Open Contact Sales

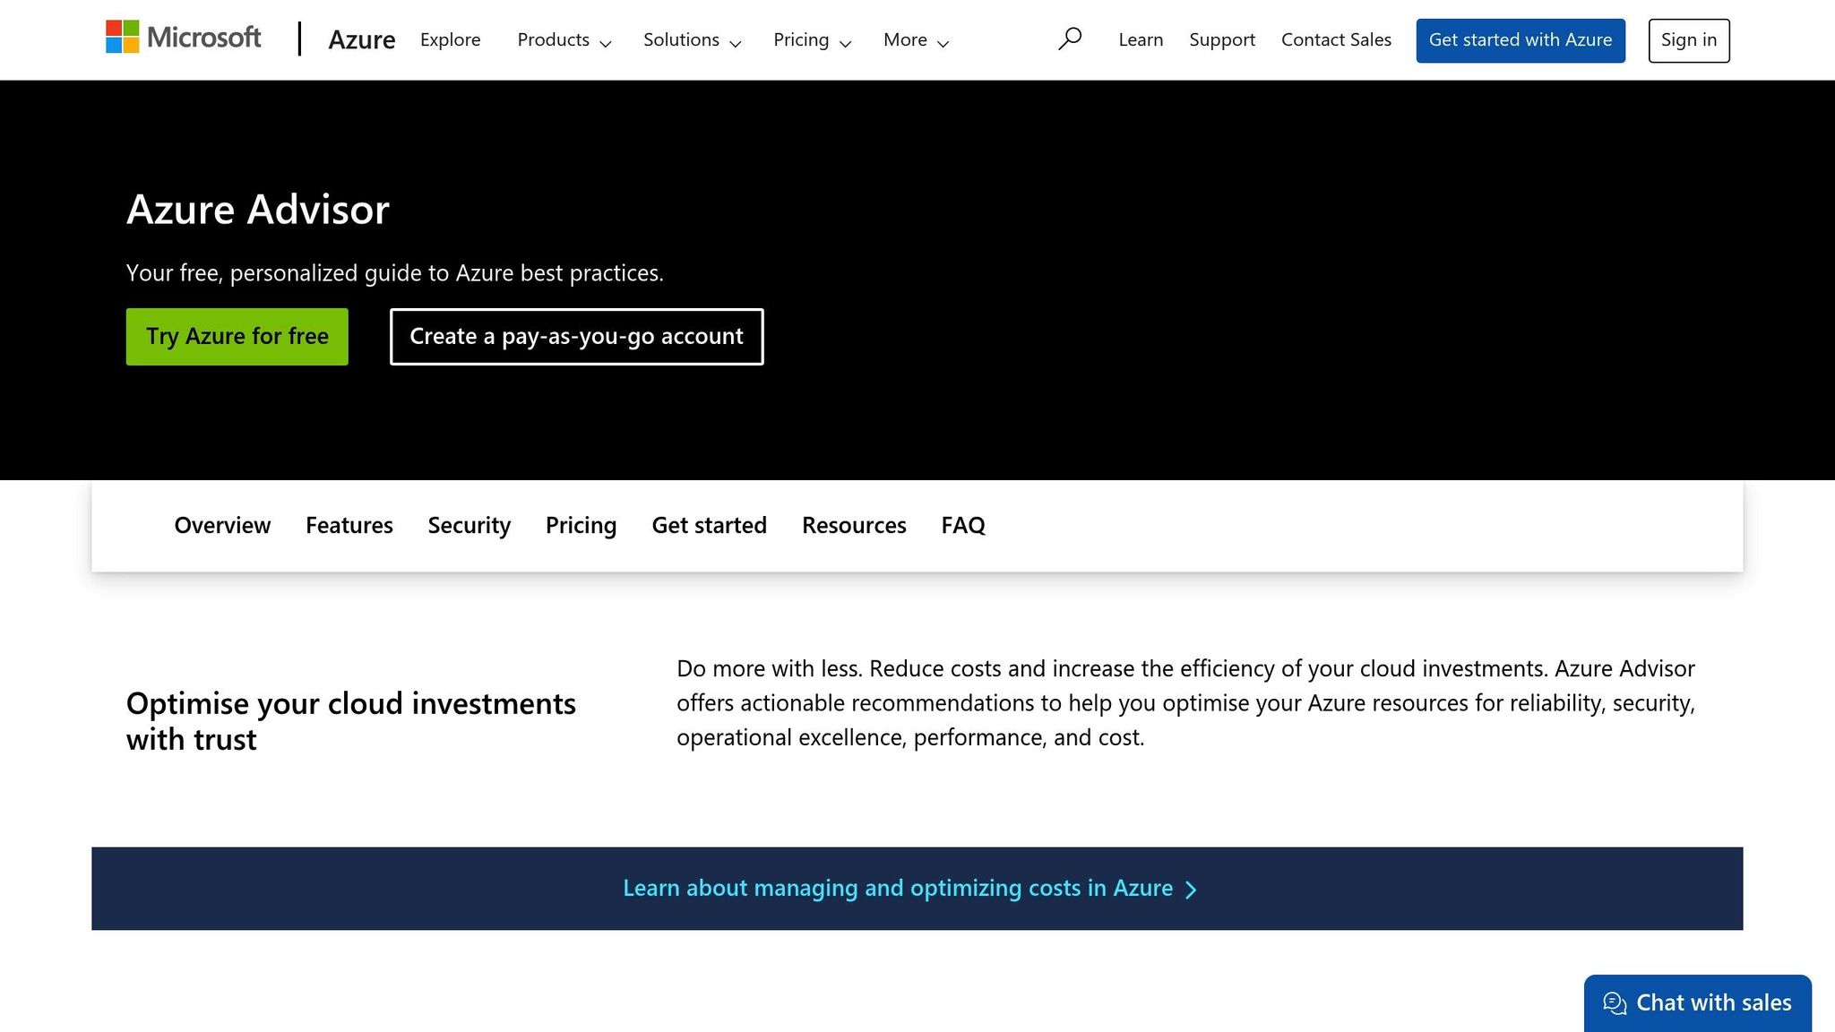click(x=1336, y=39)
